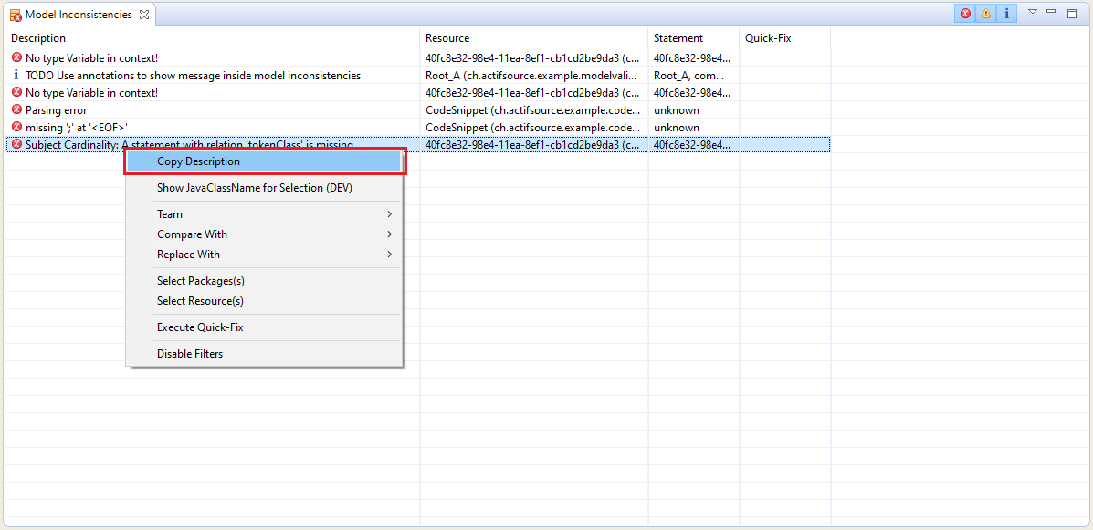
Task: Click error icon on Subject Cardinality row
Action: click(x=16, y=145)
